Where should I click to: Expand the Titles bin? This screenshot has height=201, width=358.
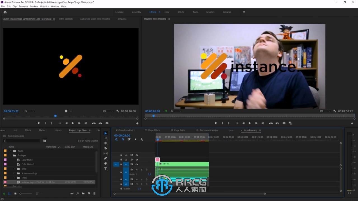[x=14, y=178]
